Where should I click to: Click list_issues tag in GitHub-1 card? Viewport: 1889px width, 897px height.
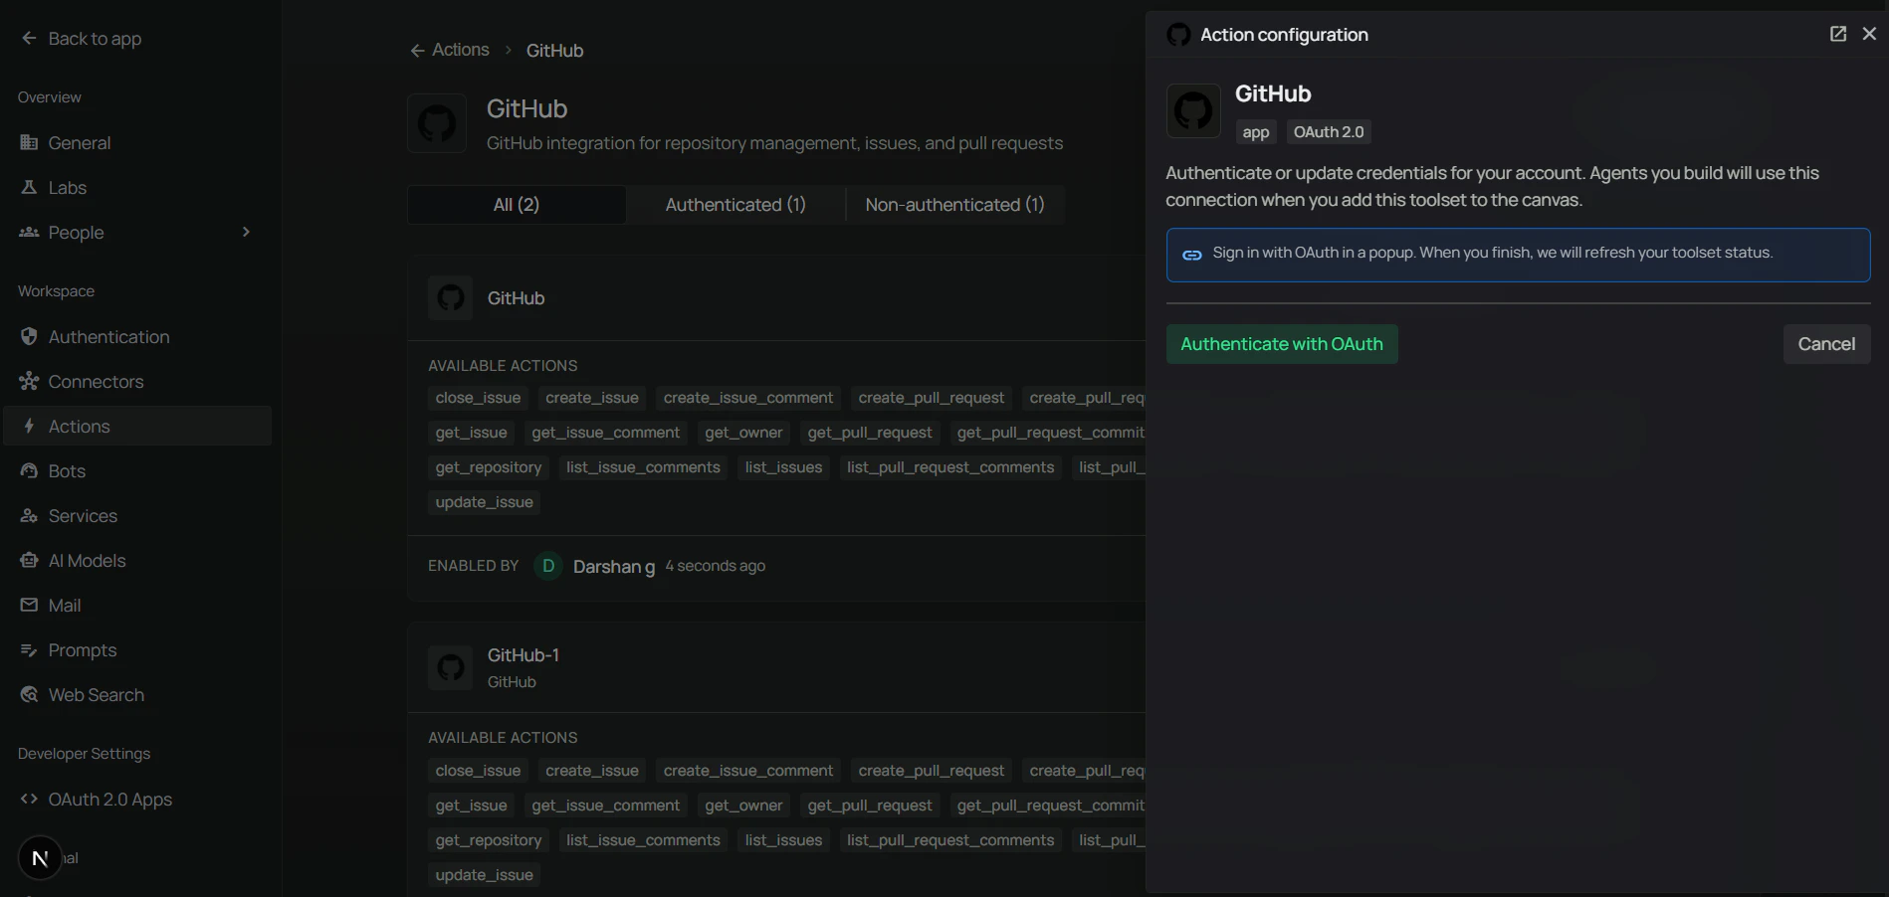783,840
